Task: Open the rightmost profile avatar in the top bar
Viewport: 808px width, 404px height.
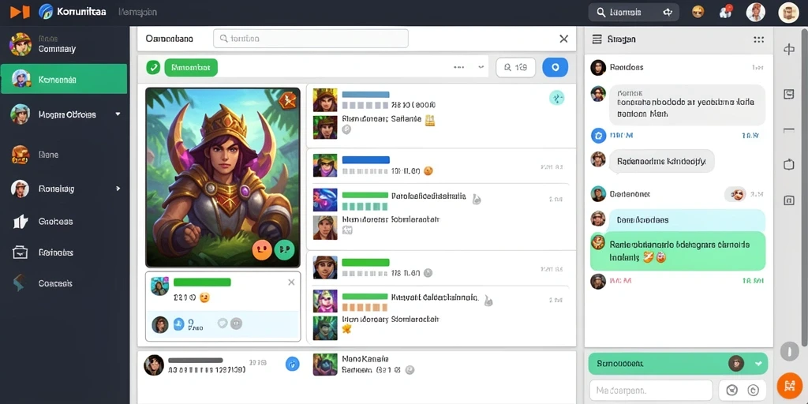Action: (788, 13)
